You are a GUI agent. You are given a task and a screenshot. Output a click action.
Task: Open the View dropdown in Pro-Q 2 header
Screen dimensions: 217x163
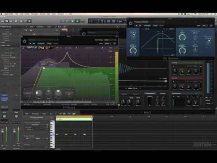click(x=108, y=43)
